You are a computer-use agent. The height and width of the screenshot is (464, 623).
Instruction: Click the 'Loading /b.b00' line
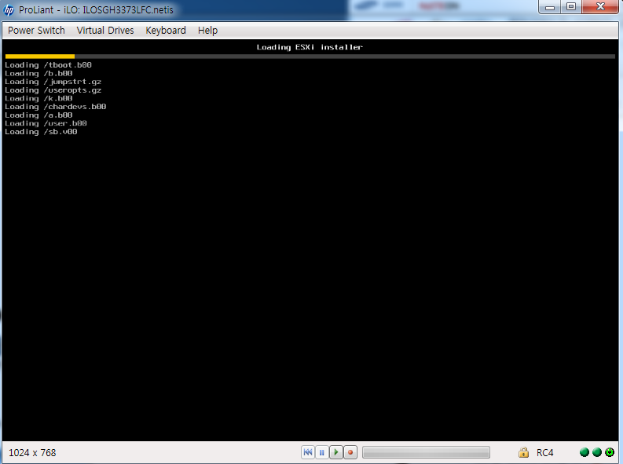pyautogui.click(x=38, y=74)
